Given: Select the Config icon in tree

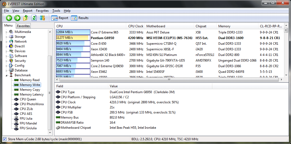Looking at the screenshot, I should tap(11, 66).
